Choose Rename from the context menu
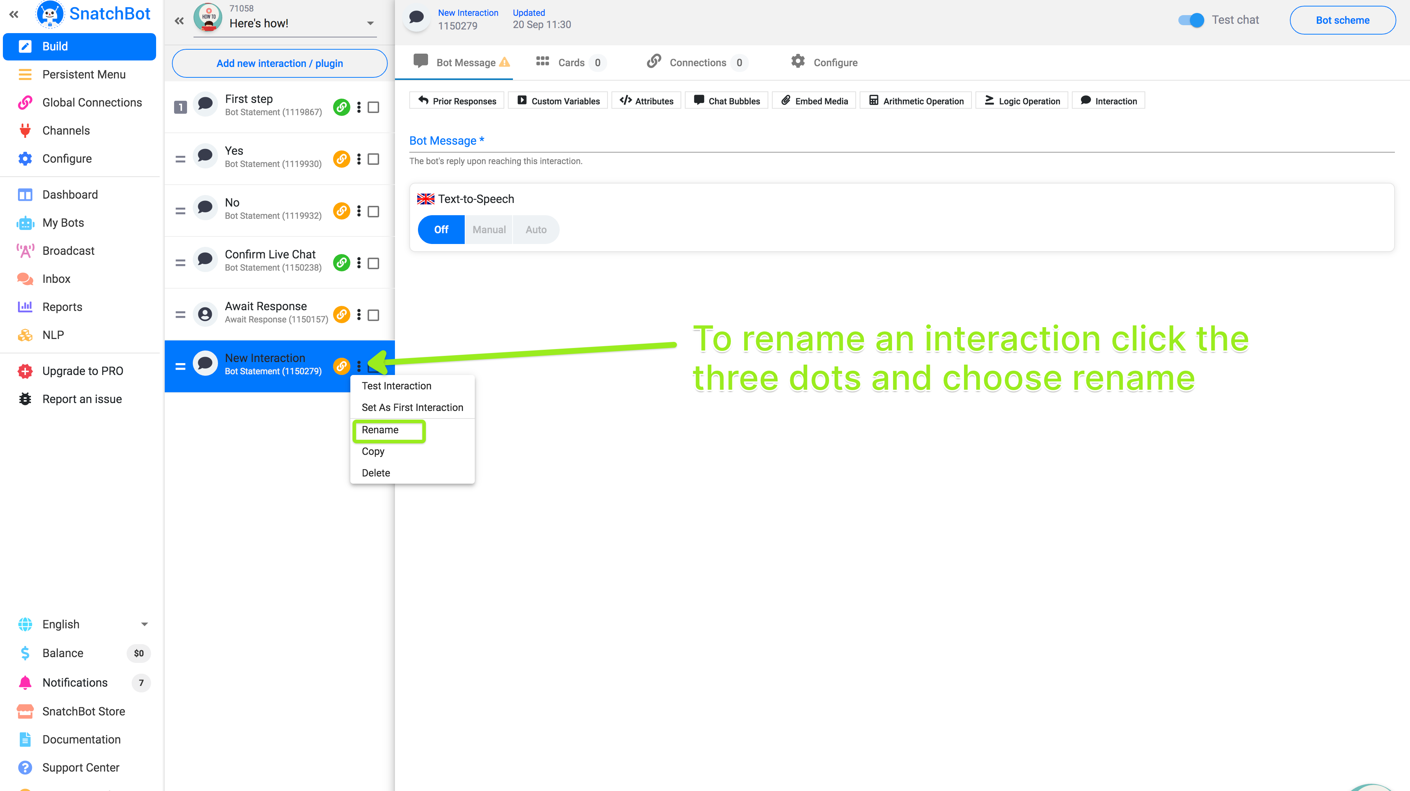Image resolution: width=1410 pixels, height=791 pixels. pos(381,430)
